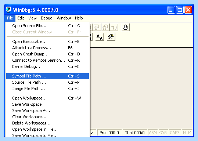Choose Open Source File... from File menu
This screenshot has width=198, height=141.
(47, 26)
